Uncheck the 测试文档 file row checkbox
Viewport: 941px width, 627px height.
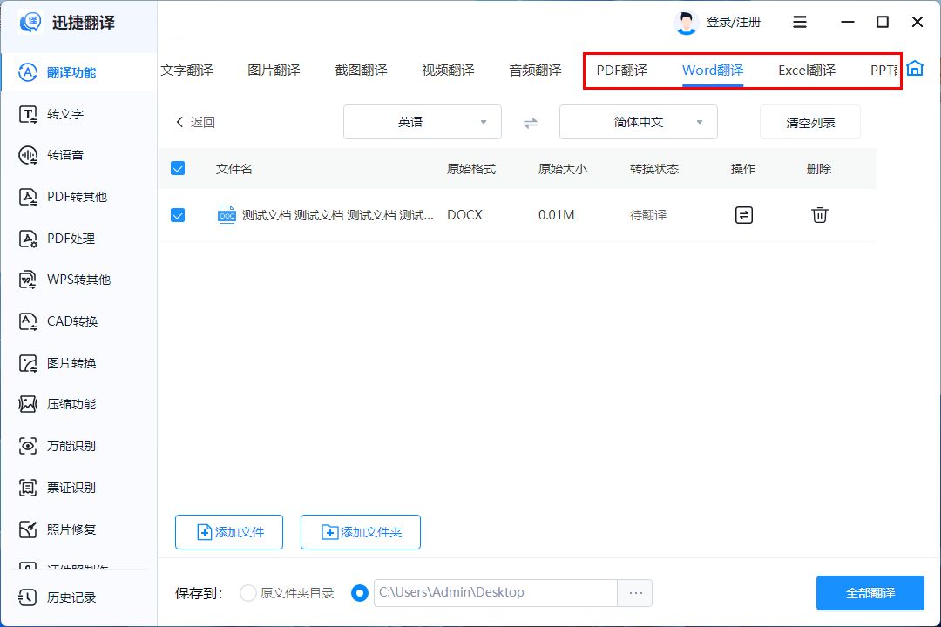coord(178,214)
